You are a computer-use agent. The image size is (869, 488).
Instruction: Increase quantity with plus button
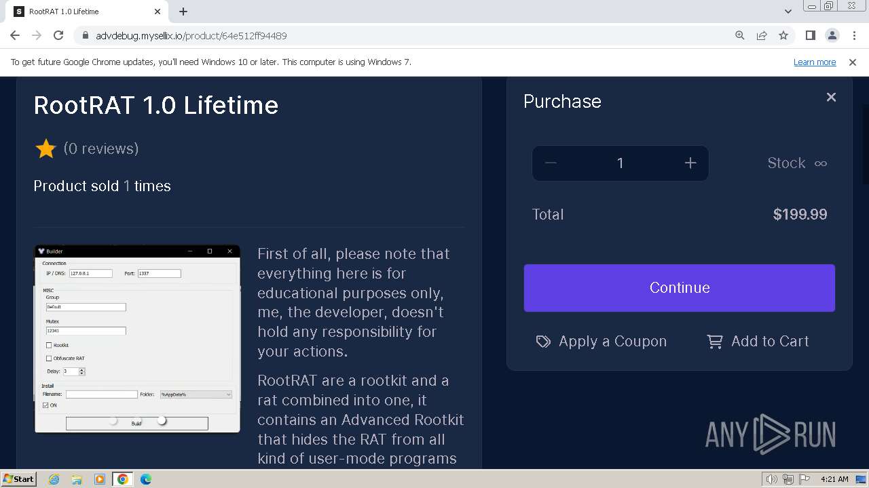click(x=690, y=163)
